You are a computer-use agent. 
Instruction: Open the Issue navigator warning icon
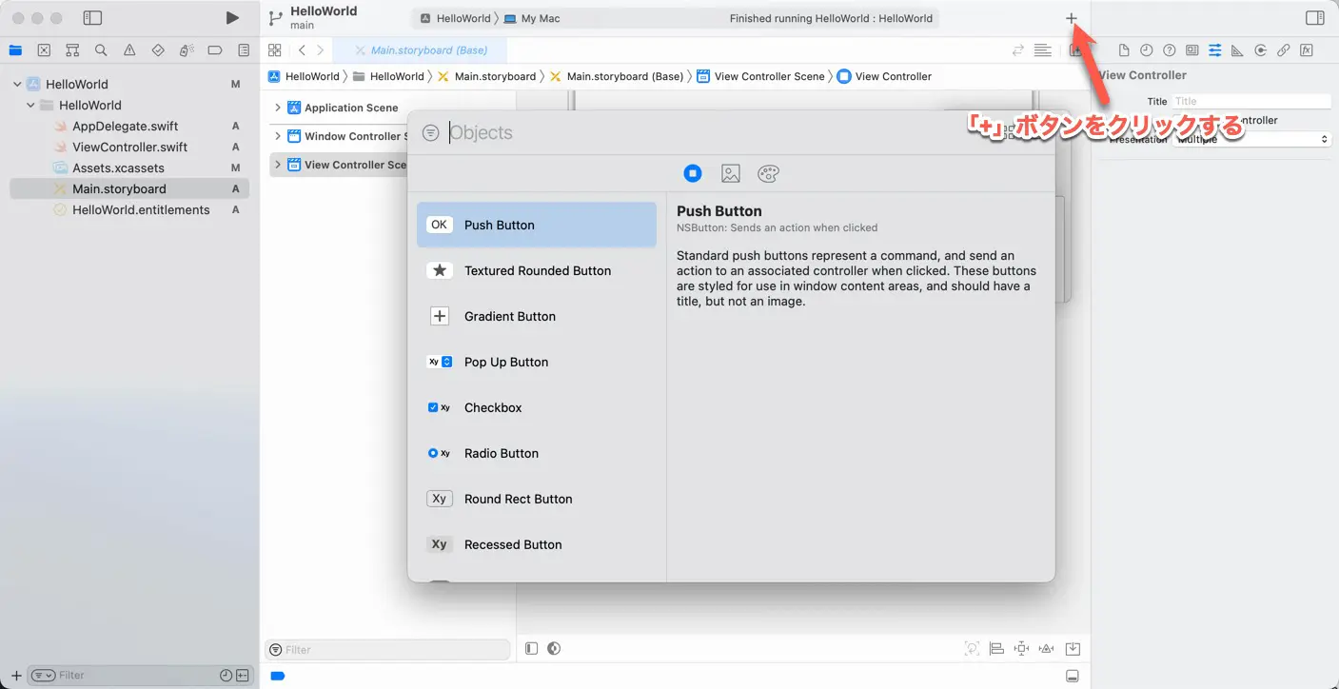click(129, 50)
